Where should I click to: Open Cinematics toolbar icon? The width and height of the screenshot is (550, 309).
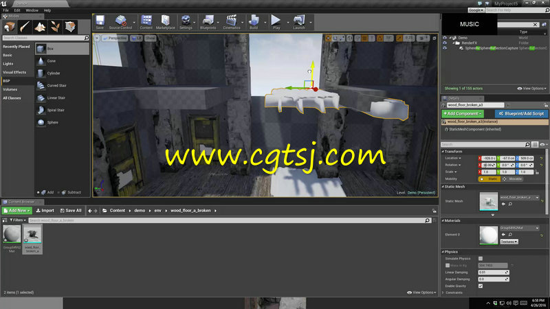click(x=232, y=22)
